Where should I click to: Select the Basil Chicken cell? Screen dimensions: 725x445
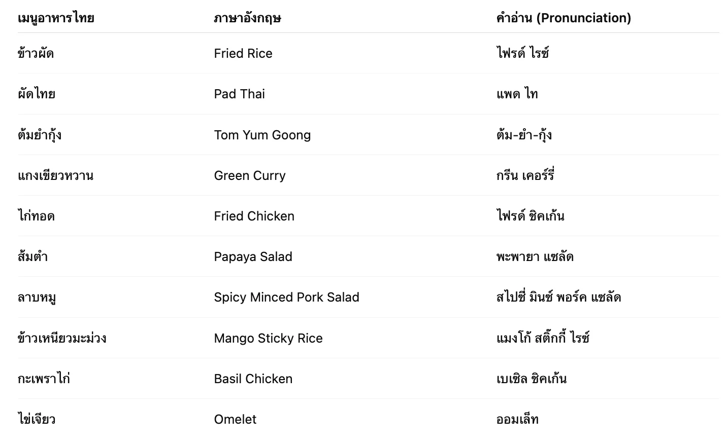(x=253, y=379)
